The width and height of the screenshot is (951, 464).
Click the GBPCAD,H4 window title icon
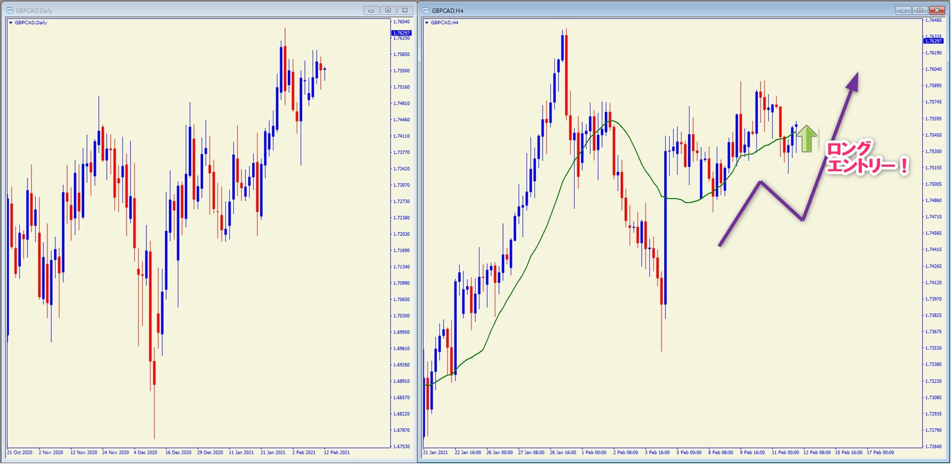pos(425,10)
